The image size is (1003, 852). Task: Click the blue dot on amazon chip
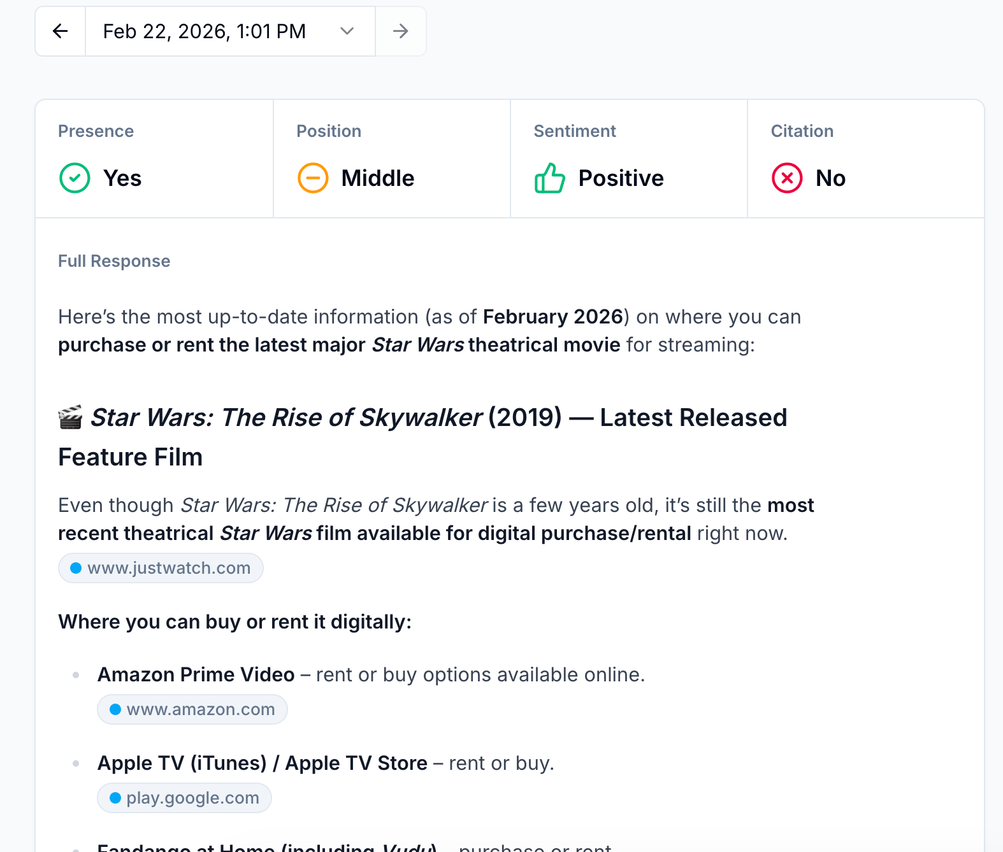pyautogui.click(x=115, y=709)
